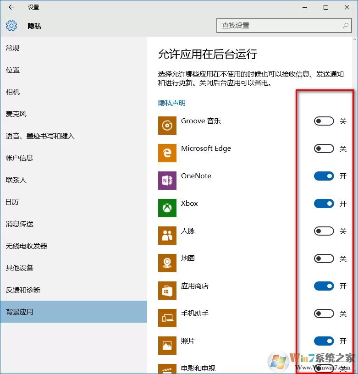Switch on the 手机助手 toggle
This screenshot has width=358, height=374.
[x=324, y=313]
